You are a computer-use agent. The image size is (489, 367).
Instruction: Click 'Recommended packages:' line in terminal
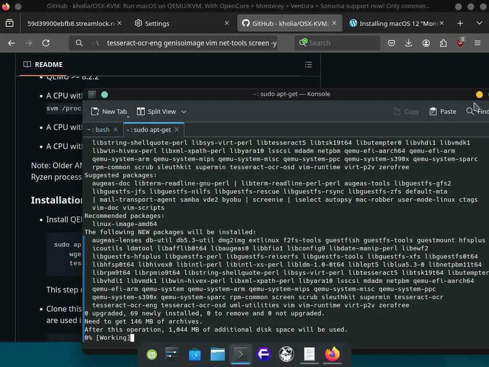[124, 216]
